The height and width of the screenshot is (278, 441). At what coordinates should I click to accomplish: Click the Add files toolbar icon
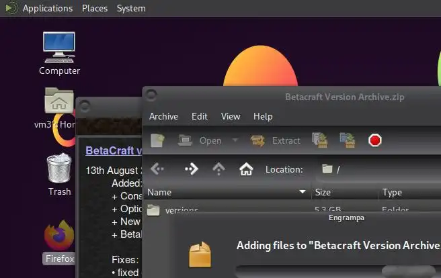(320, 140)
